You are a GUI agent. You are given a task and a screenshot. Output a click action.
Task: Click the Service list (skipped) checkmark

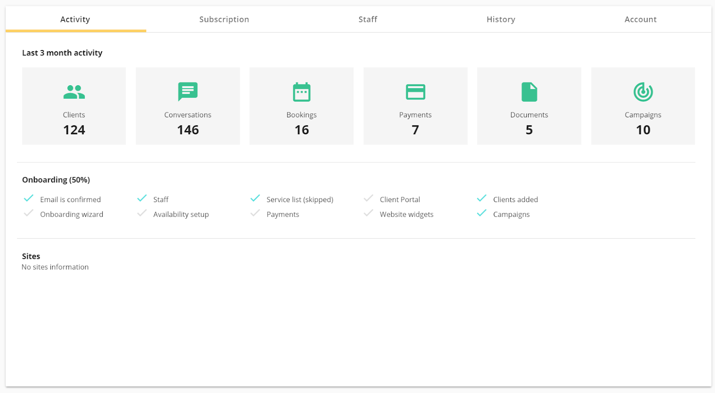(255, 198)
